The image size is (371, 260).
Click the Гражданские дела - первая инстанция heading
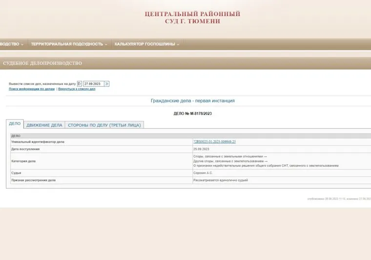(x=192, y=100)
